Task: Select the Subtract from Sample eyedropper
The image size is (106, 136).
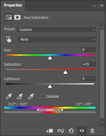Action: [x=31, y=96]
